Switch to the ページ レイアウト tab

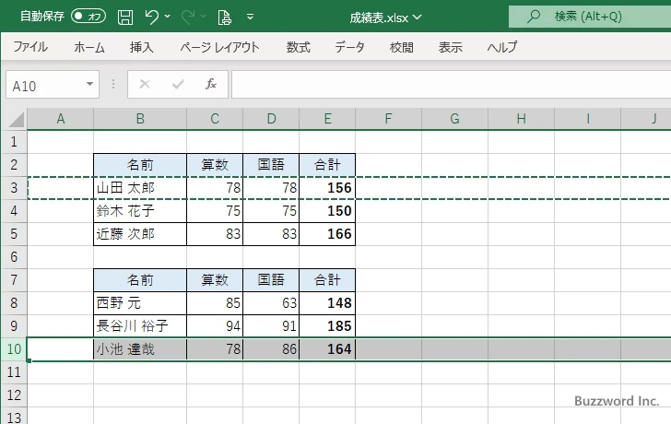[220, 47]
